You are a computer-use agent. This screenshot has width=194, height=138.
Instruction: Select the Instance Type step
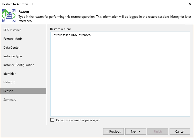[13, 56]
